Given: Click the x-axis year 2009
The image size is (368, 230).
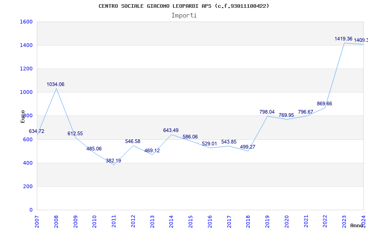Looking at the screenshot, I should [75, 222].
